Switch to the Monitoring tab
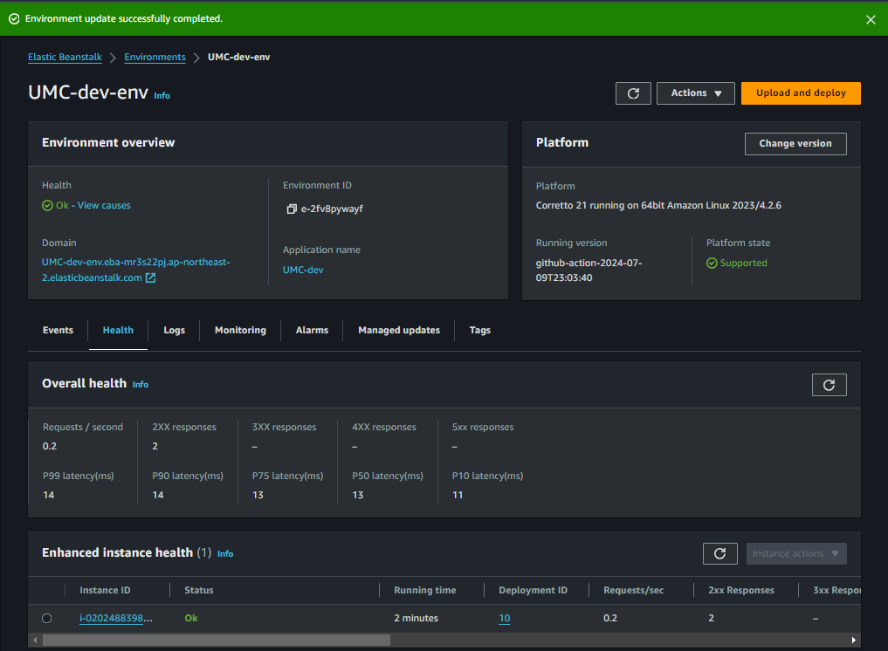The width and height of the screenshot is (888, 651). [240, 330]
